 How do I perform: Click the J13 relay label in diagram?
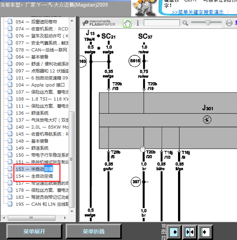pos(90,33)
